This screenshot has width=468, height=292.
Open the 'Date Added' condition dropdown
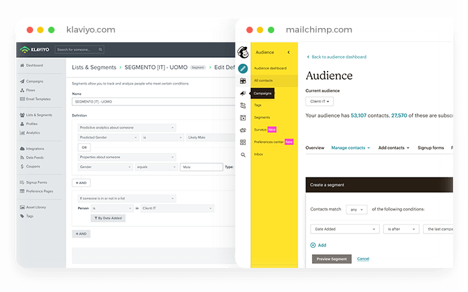344,230
